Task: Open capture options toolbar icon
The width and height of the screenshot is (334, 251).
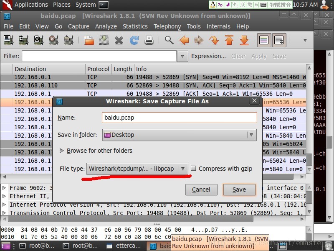Action: [x=23, y=40]
